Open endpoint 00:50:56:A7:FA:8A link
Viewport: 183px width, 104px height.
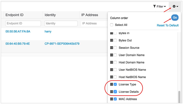point(18,32)
